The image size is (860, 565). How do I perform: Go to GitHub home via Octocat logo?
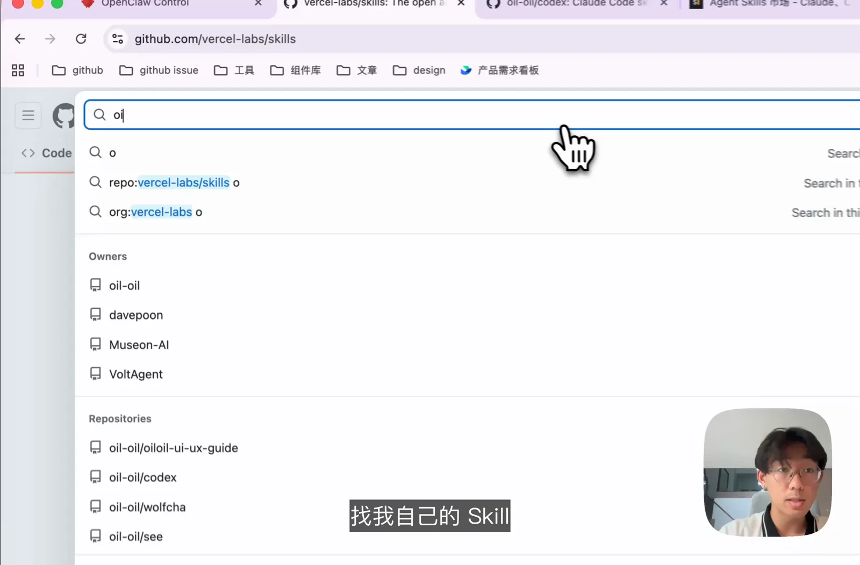pos(63,115)
